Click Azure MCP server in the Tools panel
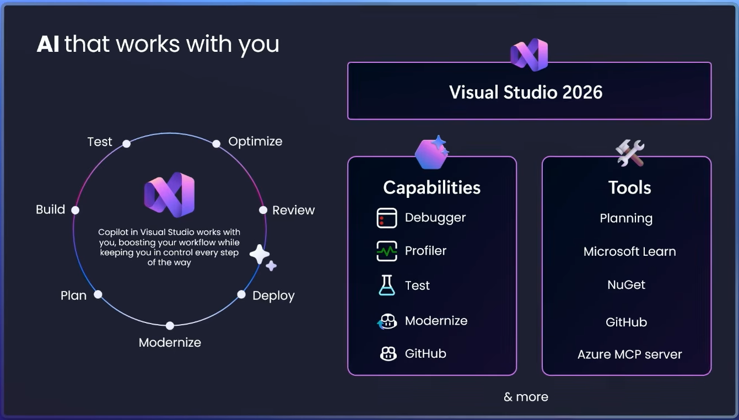 (x=629, y=354)
